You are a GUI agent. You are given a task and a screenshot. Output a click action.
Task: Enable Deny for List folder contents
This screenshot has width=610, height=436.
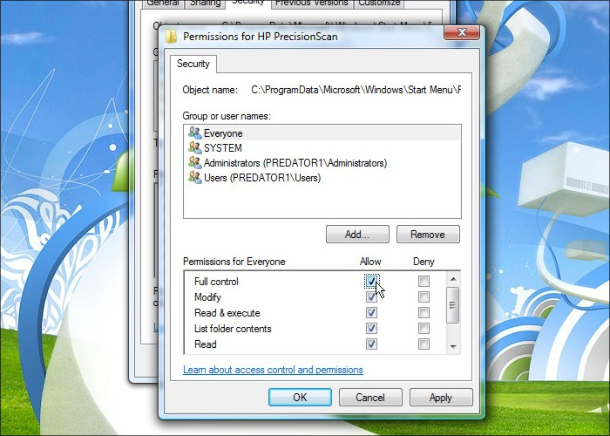(x=424, y=329)
